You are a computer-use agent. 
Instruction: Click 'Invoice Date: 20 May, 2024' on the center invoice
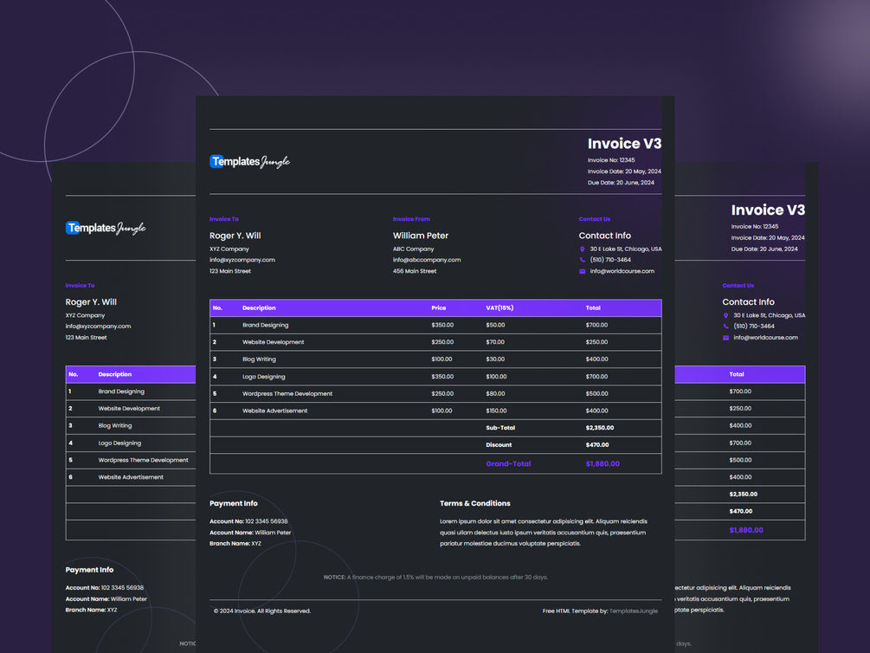[x=624, y=171]
